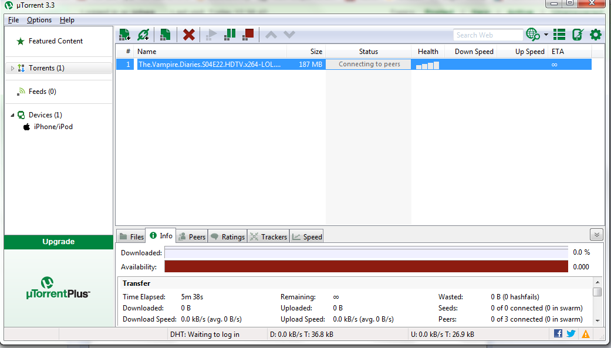Click the 187 MB size cell
The width and height of the screenshot is (611, 348).
point(310,65)
